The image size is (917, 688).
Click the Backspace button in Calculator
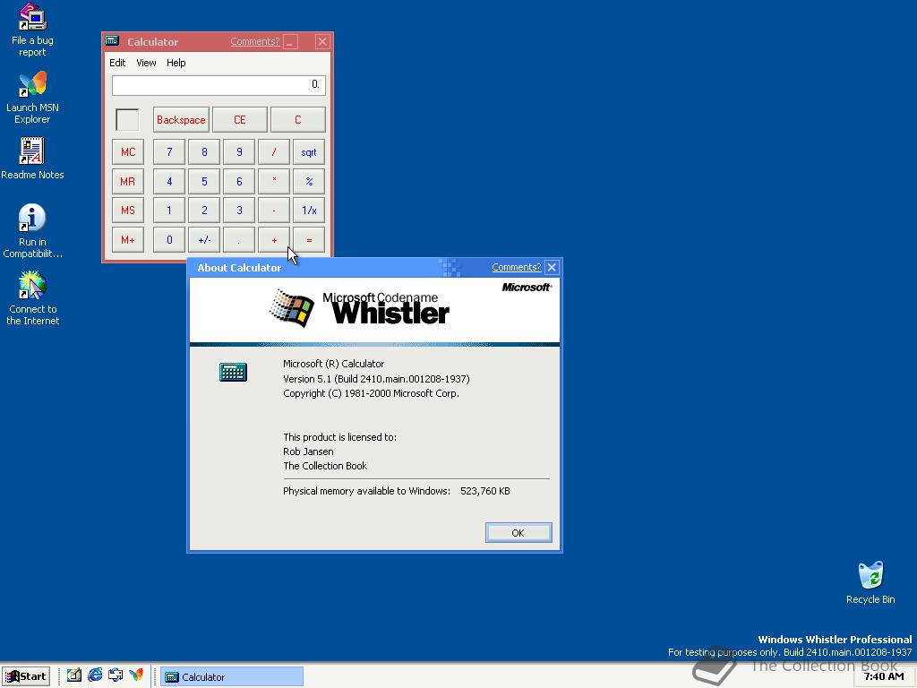[x=181, y=120]
